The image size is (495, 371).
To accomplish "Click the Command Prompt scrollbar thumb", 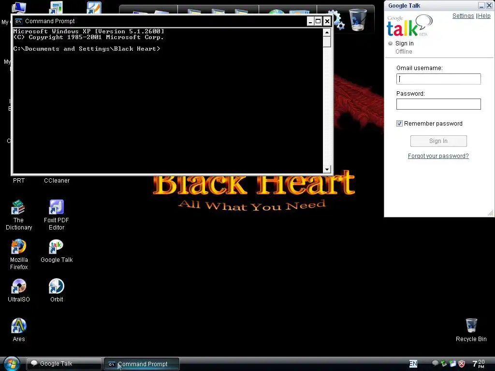I will [327, 42].
